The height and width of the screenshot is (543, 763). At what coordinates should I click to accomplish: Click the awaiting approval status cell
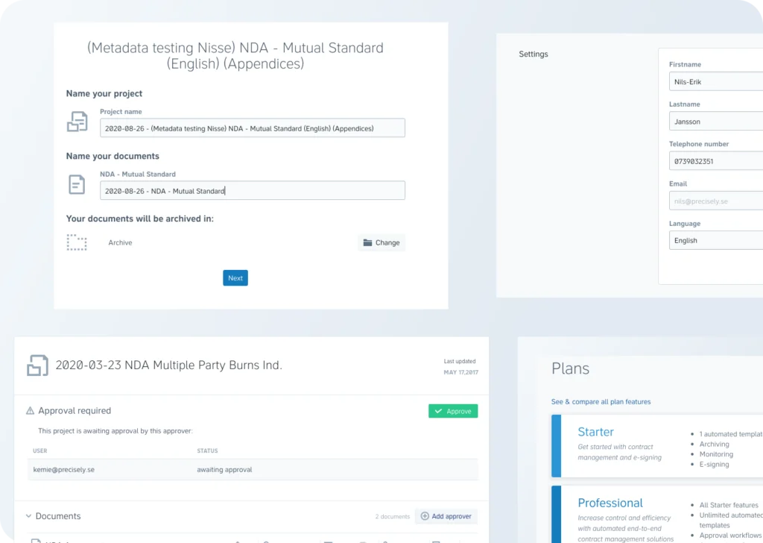click(x=224, y=469)
